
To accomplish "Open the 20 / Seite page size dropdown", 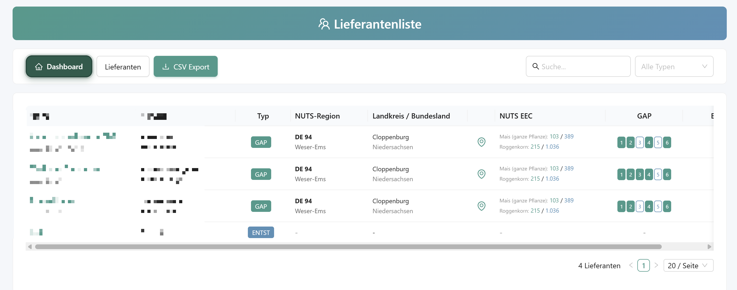I will click(688, 265).
